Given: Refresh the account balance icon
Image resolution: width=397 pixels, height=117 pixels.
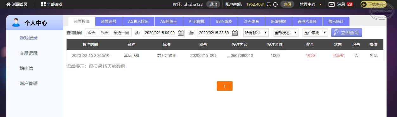Looking at the screenshot, I should point(276,4).
